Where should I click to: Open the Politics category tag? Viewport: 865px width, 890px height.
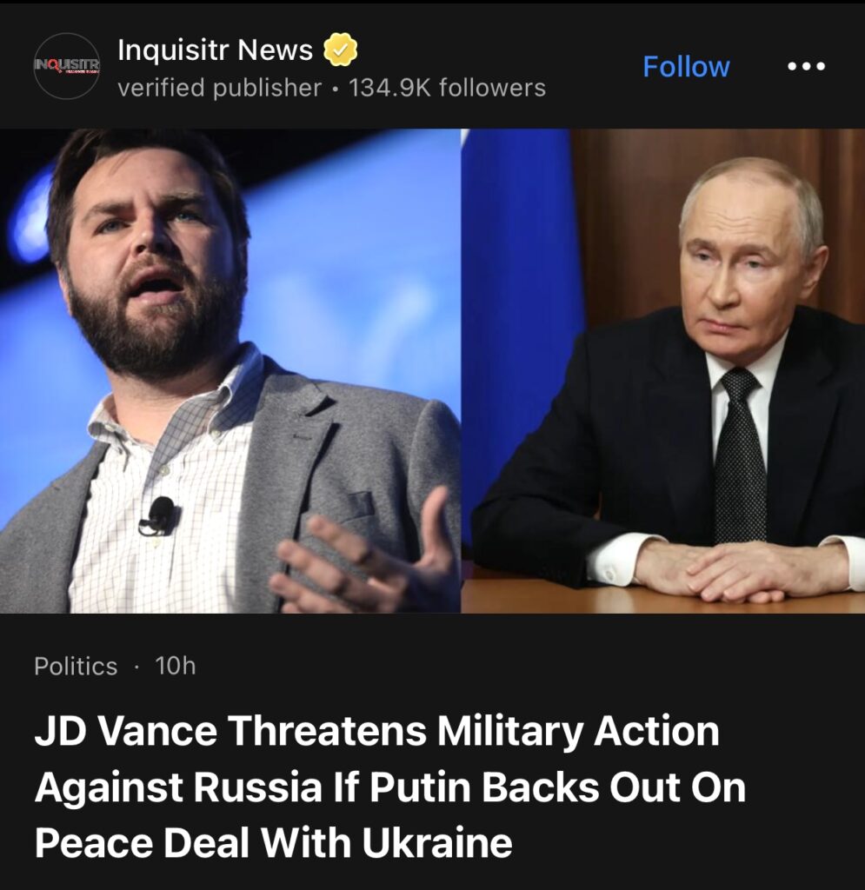pyautogui.click(x=76, y=666)
